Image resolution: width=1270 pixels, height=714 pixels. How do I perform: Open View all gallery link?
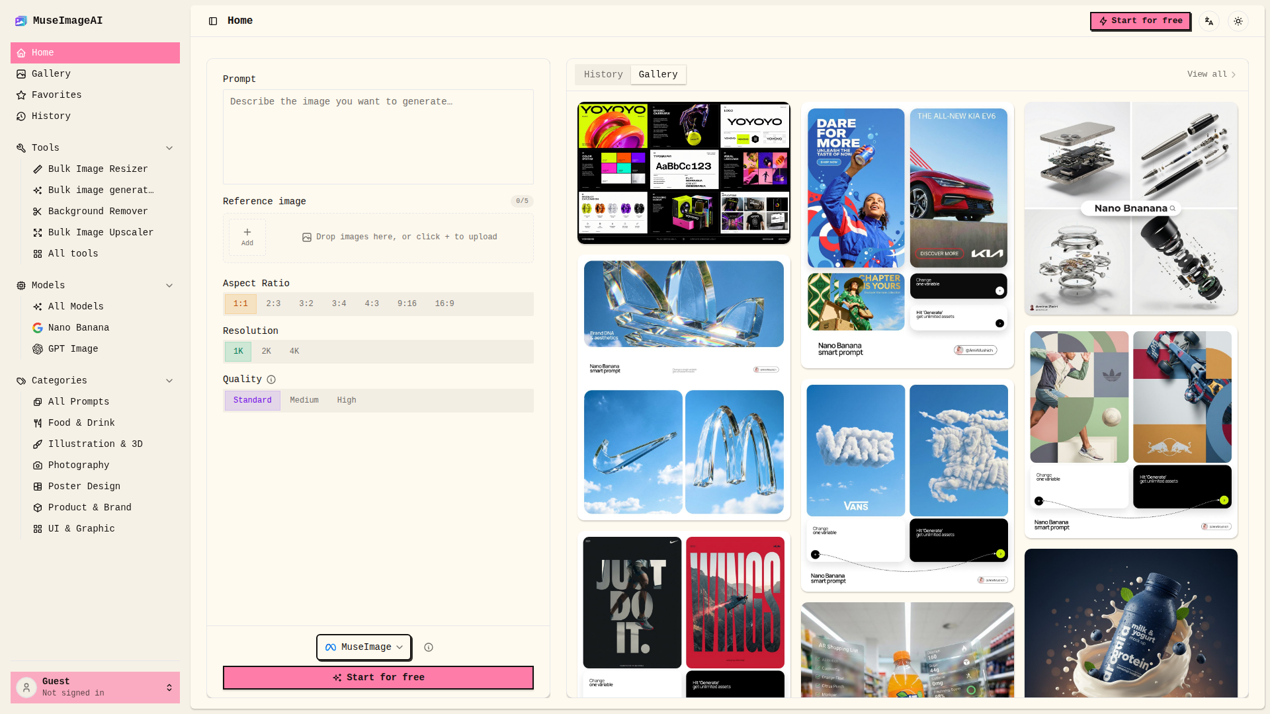1211,75
